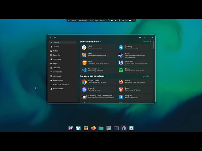Click the 'Online music streaming service' text
202x151 pixels.
[x=134, y=71]
